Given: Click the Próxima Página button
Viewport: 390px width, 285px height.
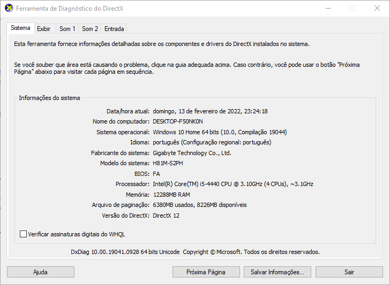Looking at the screenshot, I should pyautogui.click(x=206, y=272).
